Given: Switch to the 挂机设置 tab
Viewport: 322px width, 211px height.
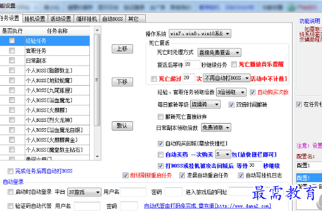Looking at the screenshot, I should (35, 18).
